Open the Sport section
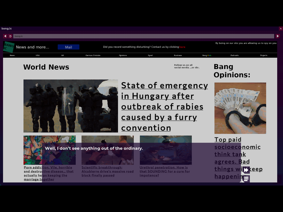This screenshot has height=212, width=283. pos(150,55)
